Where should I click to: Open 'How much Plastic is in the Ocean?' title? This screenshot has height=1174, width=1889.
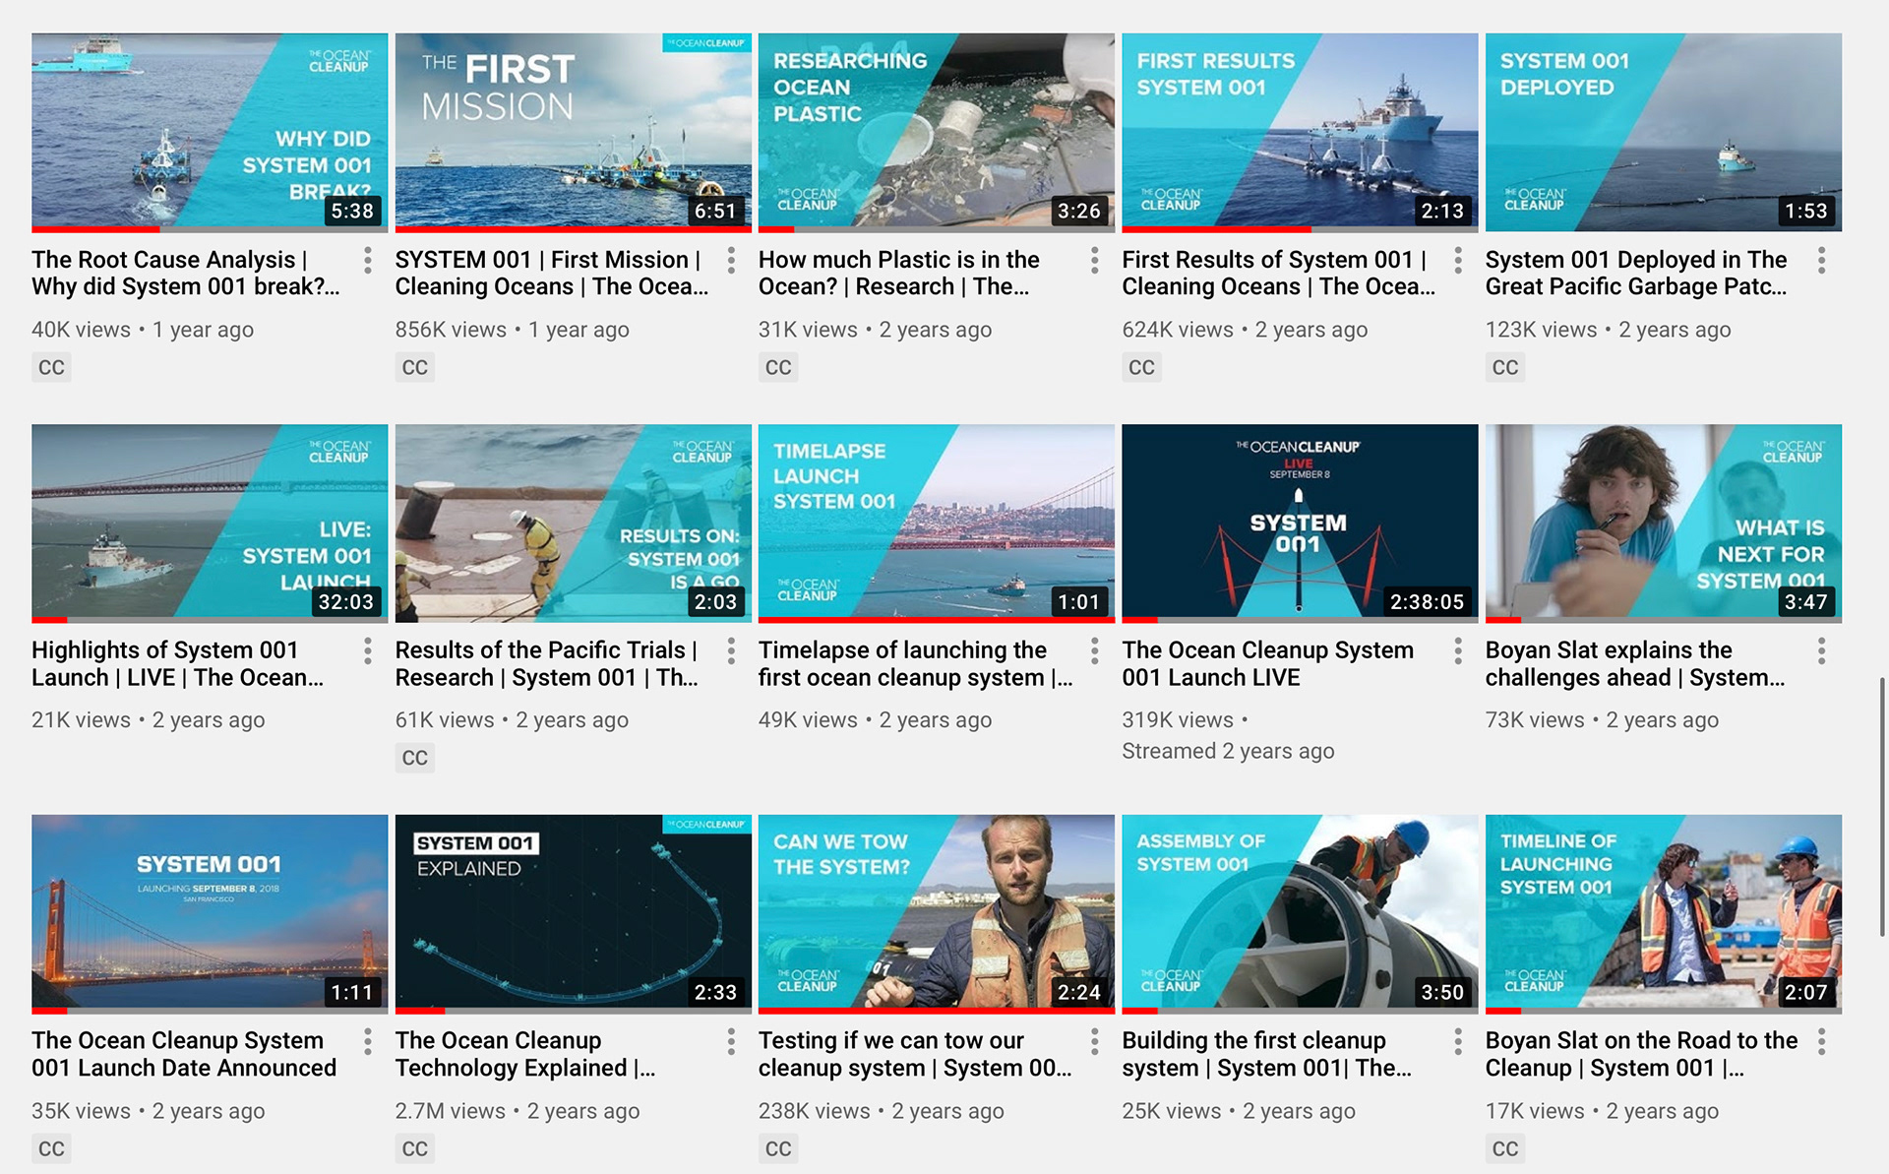[899, 274]
